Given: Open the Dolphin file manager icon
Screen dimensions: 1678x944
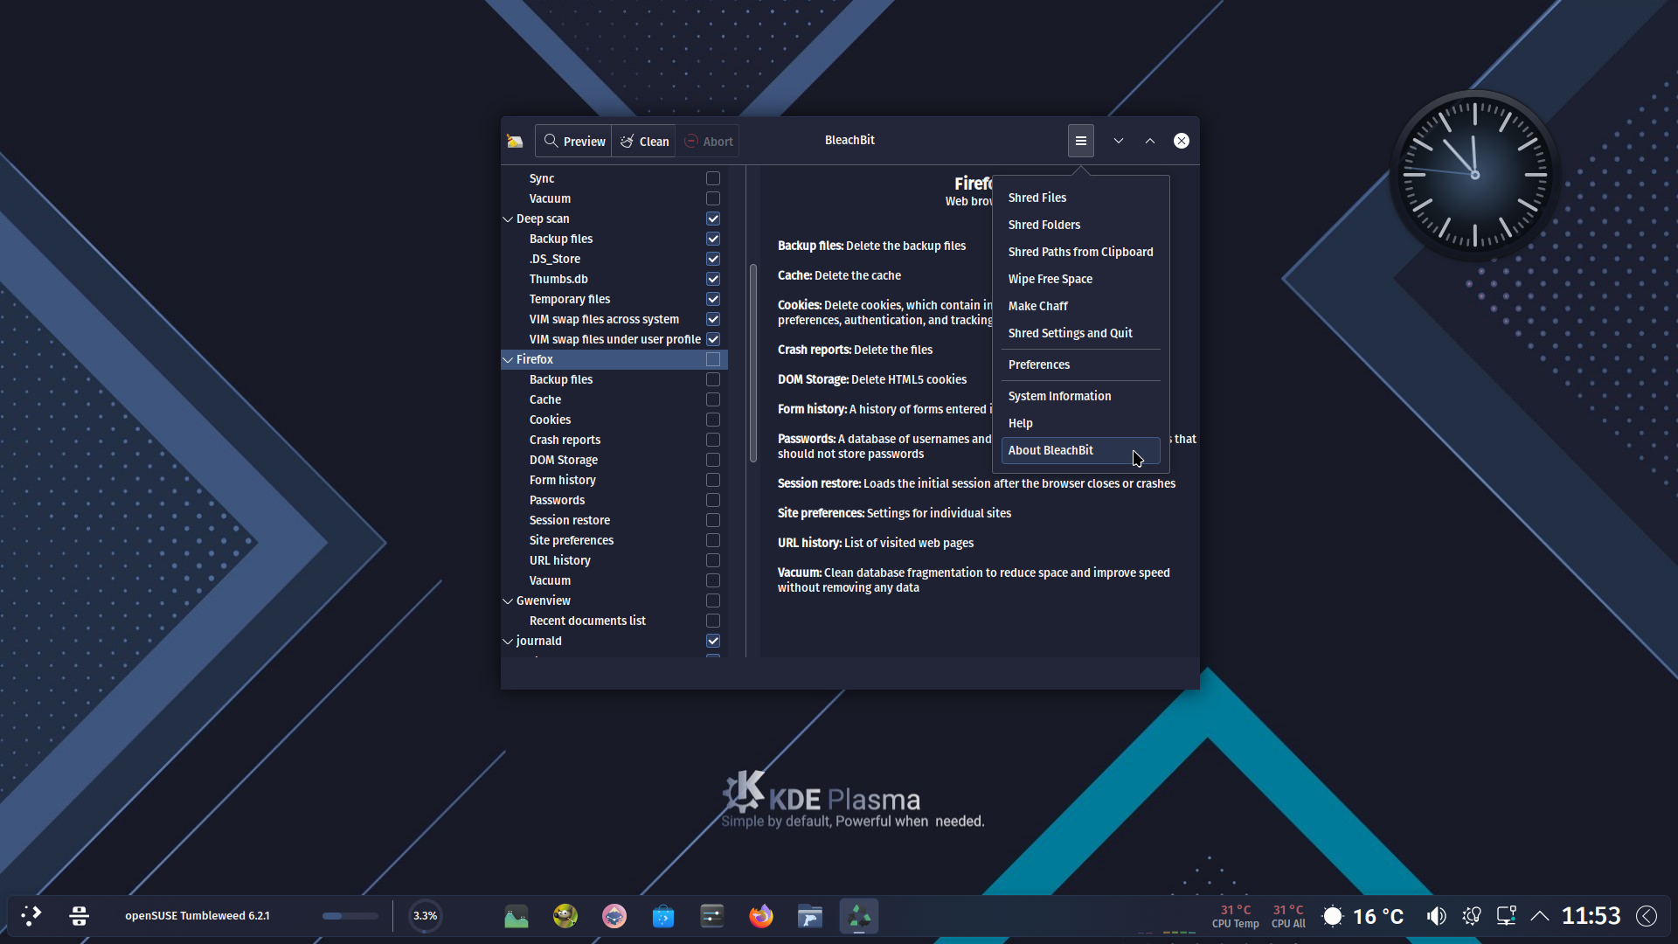Looking at the screenshot, I should tap(810, 916).
